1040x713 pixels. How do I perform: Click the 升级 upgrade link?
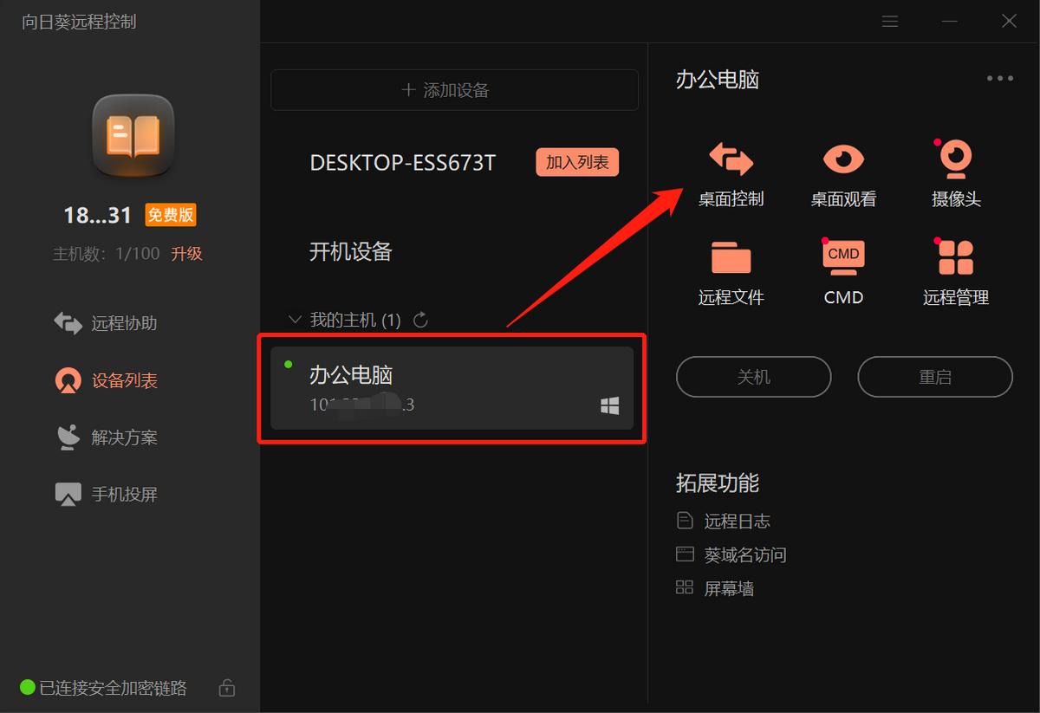point(185,253)
